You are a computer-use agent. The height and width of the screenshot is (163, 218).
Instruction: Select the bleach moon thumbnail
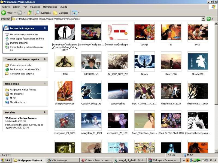pyautogui.click(x=144, y=62)
